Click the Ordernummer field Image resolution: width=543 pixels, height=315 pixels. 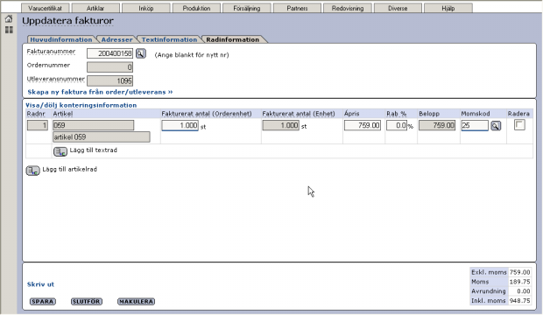(x=109, y=67)
